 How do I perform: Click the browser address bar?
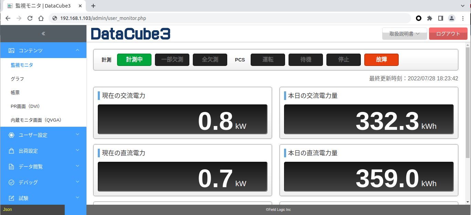pos(231,18)
